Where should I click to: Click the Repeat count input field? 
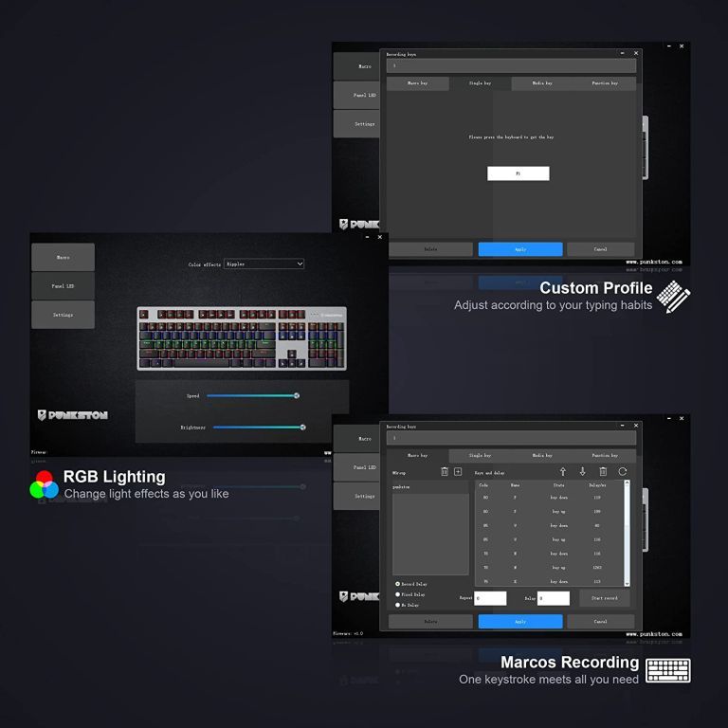point(490,599)
